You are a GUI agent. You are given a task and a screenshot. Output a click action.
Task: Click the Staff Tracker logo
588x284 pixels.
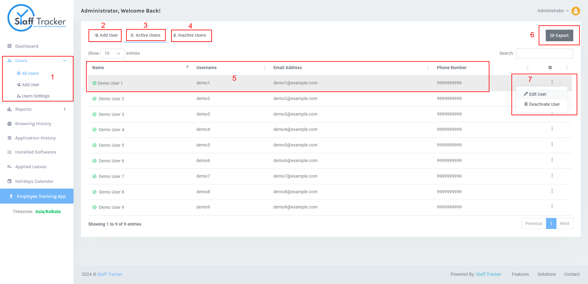pos(37,18)
